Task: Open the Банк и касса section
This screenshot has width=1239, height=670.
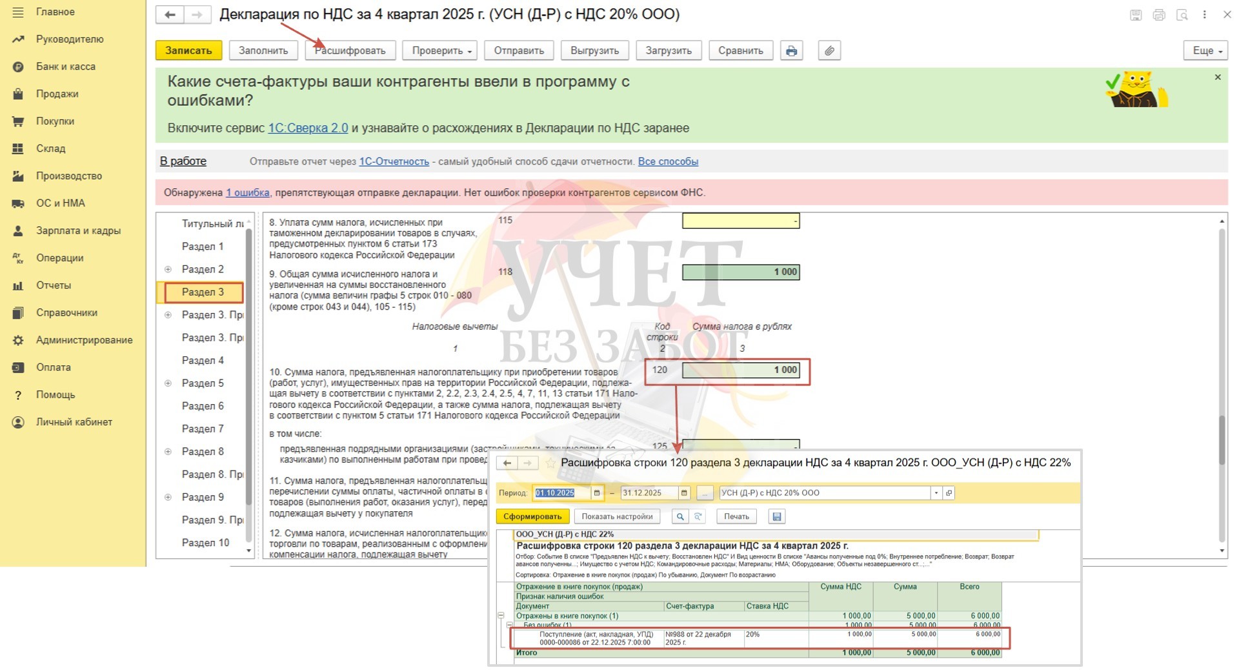Action: [65, 66]
